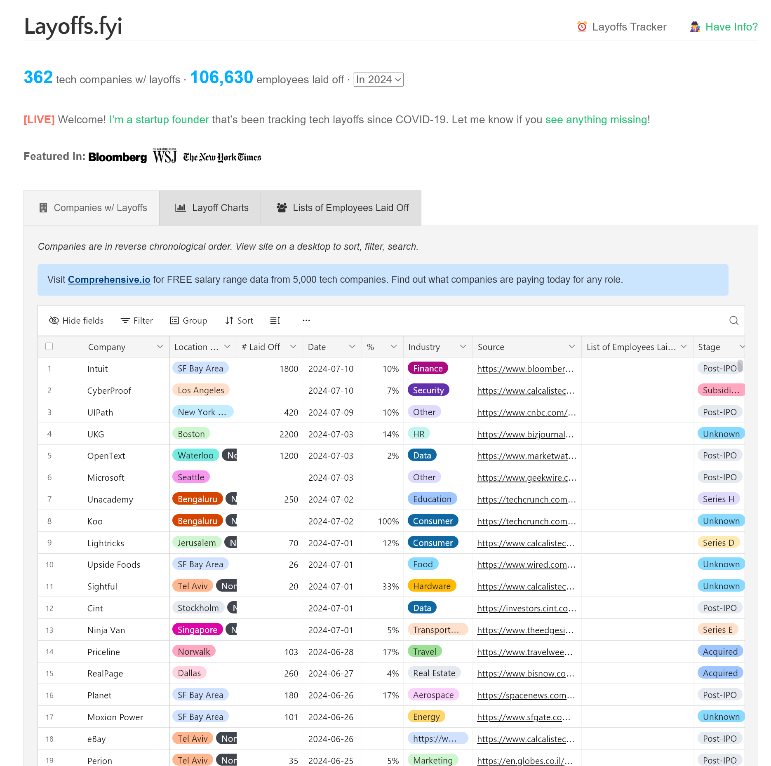Open the Have Info? menu link
Screen dimensions: 771x766
(724, 27)
